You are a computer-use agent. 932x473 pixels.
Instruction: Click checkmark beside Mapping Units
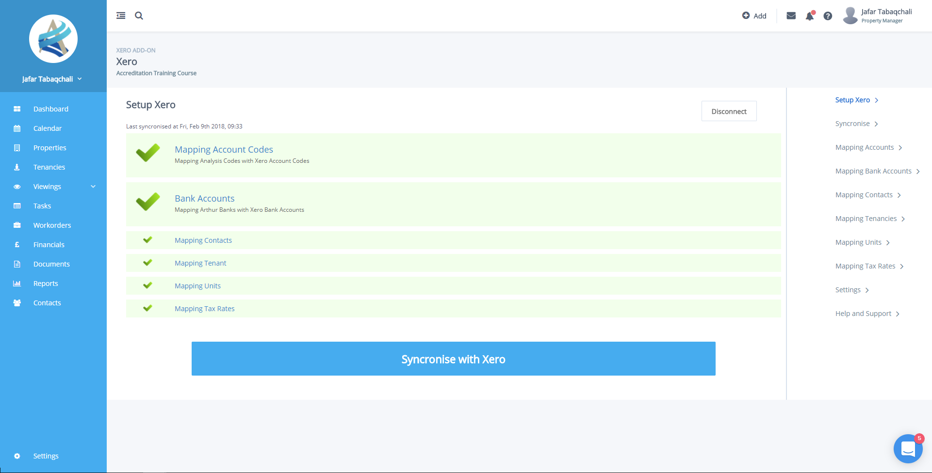tap(147, 285)
